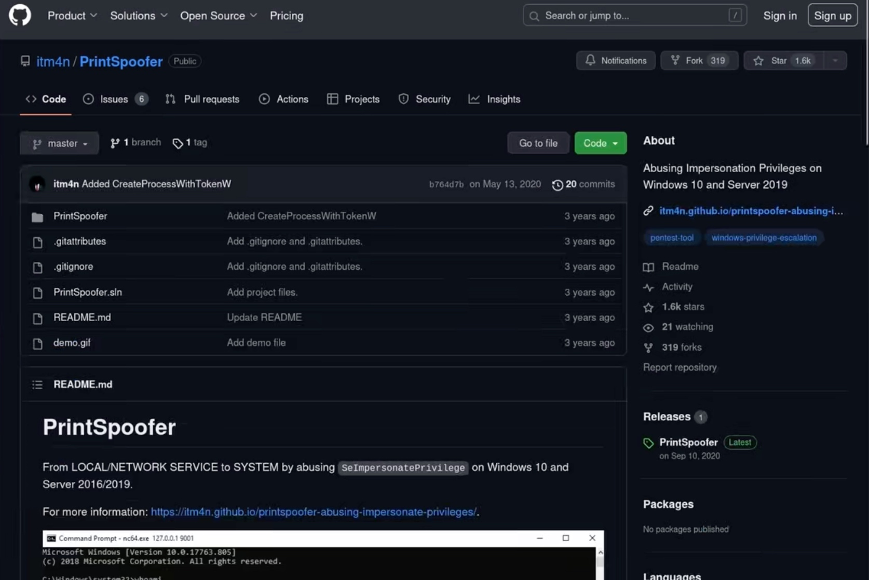This screenshot has height=580, width=869.
Task: Select the pentest-tool topic tag
Action: 672,238
